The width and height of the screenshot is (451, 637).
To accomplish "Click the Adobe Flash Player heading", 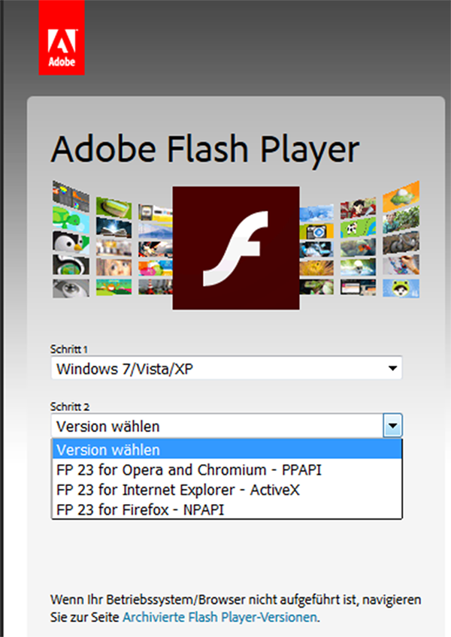I will [x=205, y=149].
